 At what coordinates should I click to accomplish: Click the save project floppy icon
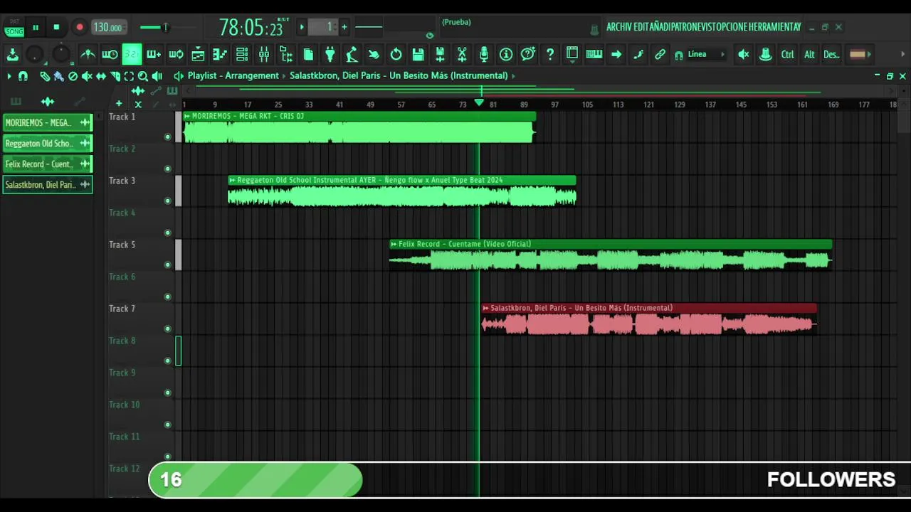click(418, 54)
